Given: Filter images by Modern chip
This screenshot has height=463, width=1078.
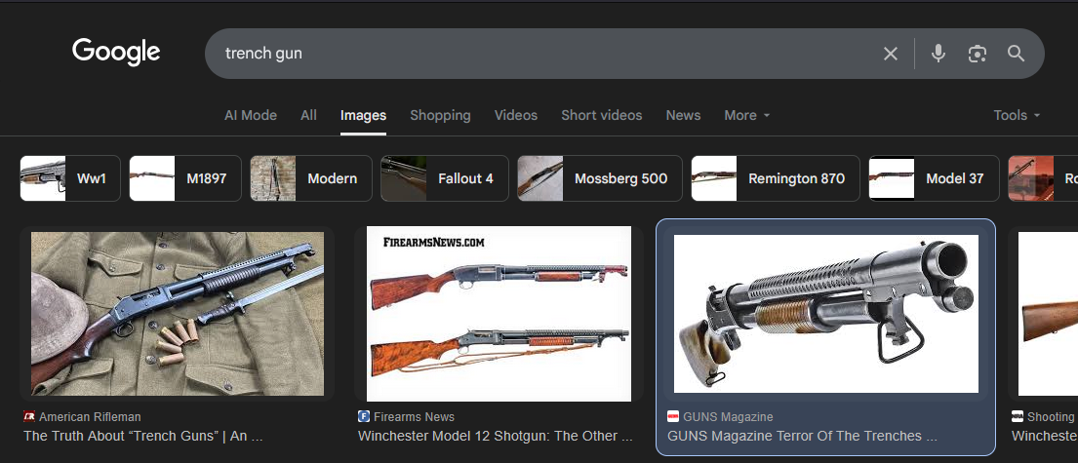Looking at the screenshot, I should tap(311, 178).
